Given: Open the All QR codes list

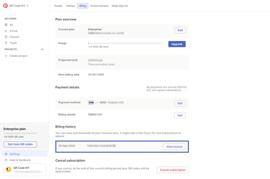Looking at the screenshot, I should 11,25.
